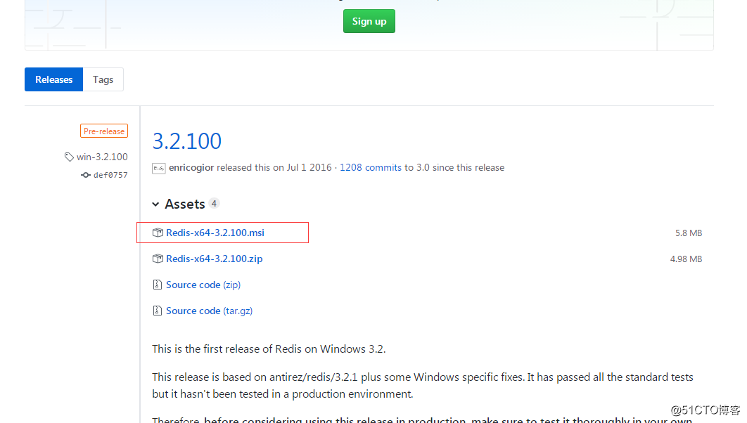The width and height of the screenshot is (747, 423).
Task: Click the Pre-release label badge
Action: click(x=104, y=131)
